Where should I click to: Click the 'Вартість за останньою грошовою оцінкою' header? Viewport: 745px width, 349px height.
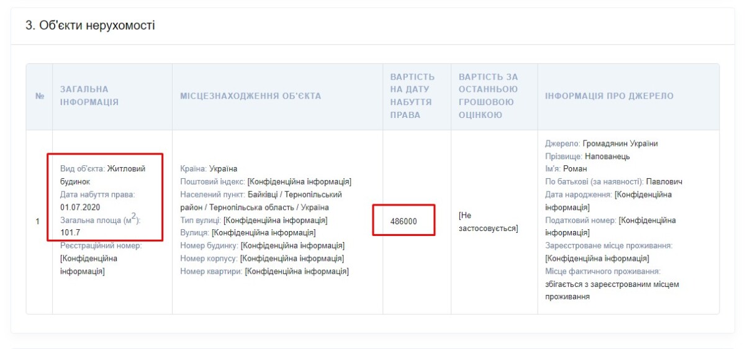(x=488, y=96)
